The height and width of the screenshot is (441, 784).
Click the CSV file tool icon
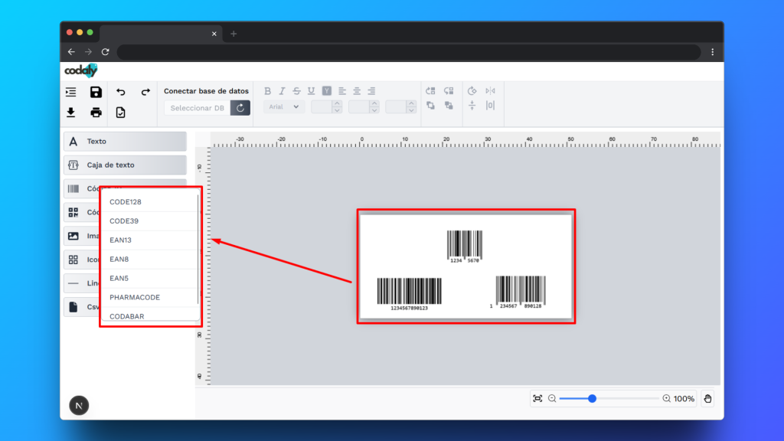click(x=73, y=307)
